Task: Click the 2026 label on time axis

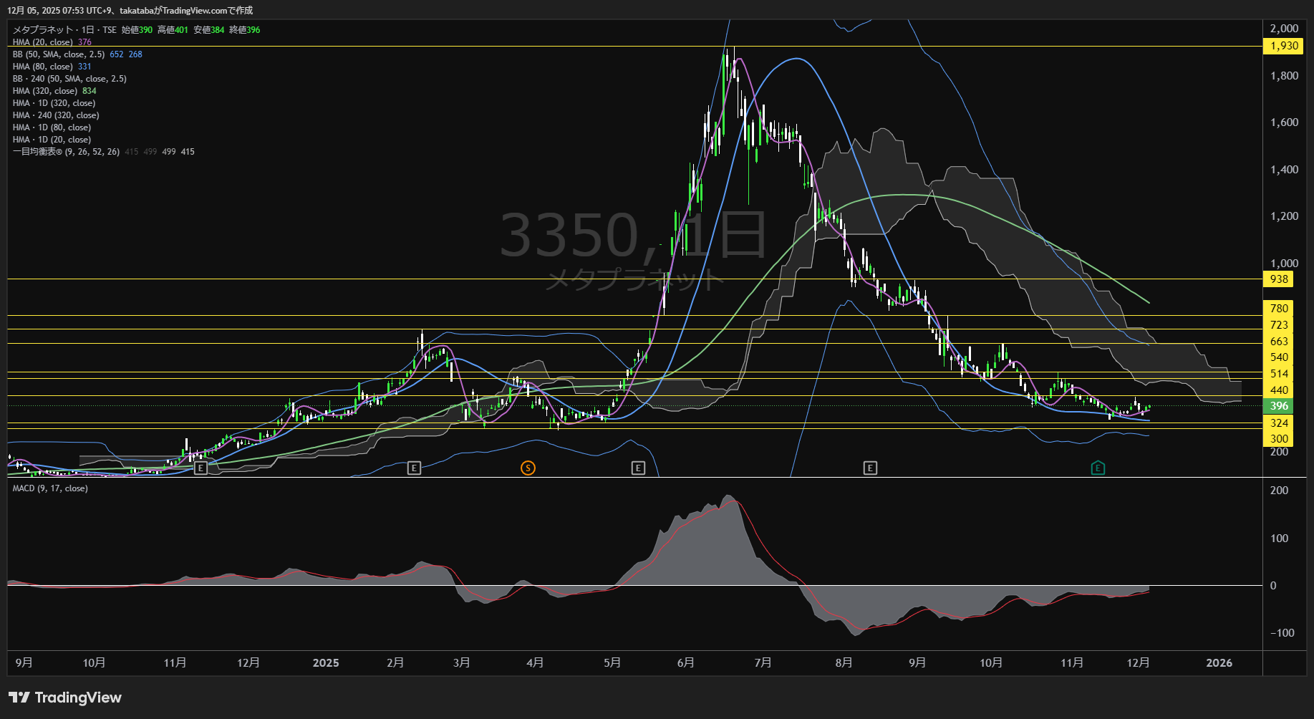Action: point(1219,663)
